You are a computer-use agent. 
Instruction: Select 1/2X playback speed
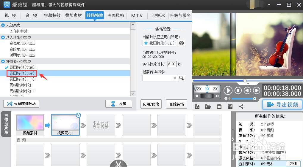pyautogui.click(x=198, y=89)
